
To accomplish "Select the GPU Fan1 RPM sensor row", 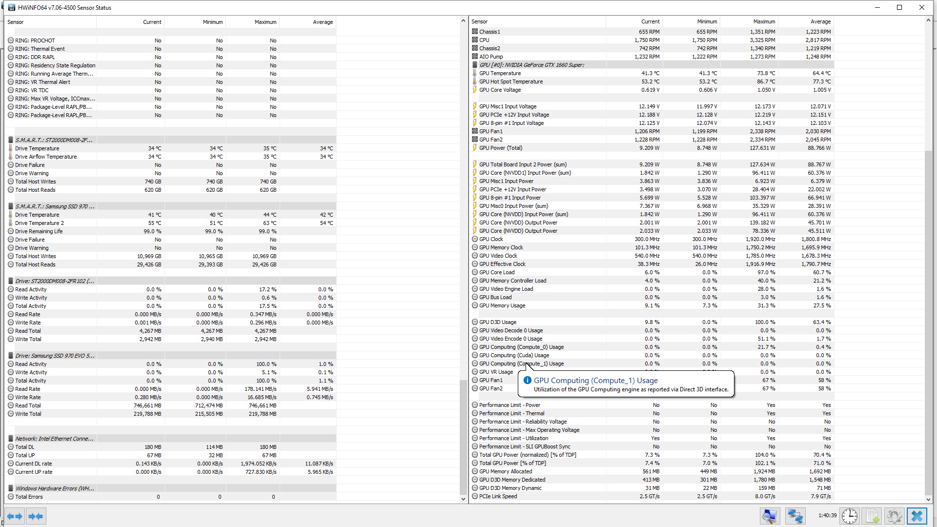I will 490,131.
